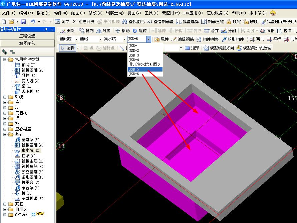The width and height of the screenshot is (297, 223).
Task: Activate 选择 selection tool
Action: point(68,48)
